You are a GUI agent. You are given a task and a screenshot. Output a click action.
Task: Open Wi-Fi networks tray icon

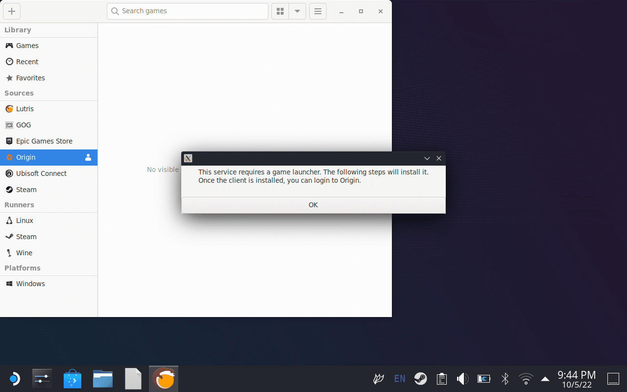[526, 379]
